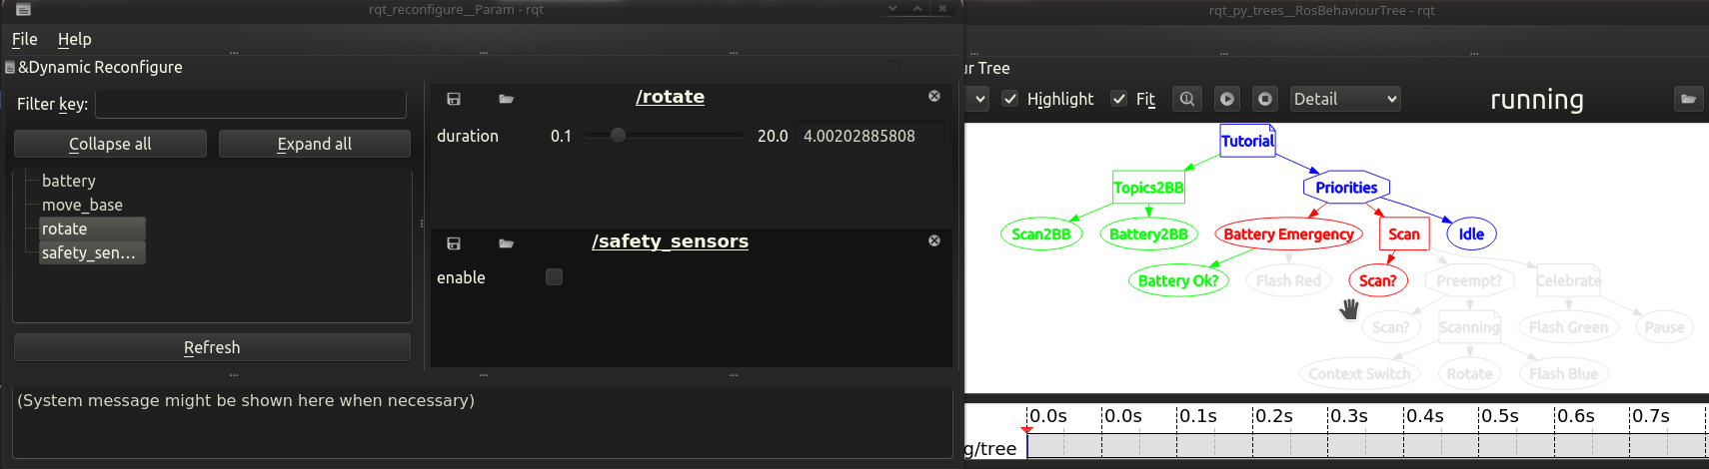This screenshot has height=469, width=1709.
Task: Uncheck the Highlight checkbox
Action: pos(1010,99)
